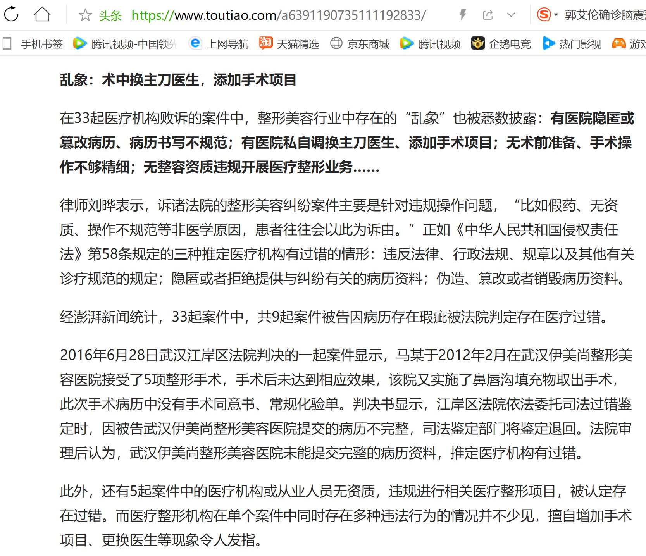Click the toutiao.com URL address field

(279, 15)
